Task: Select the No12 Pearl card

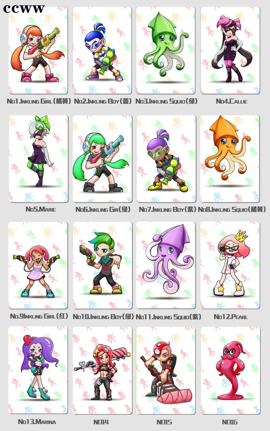Action: (x=230, y=265)
